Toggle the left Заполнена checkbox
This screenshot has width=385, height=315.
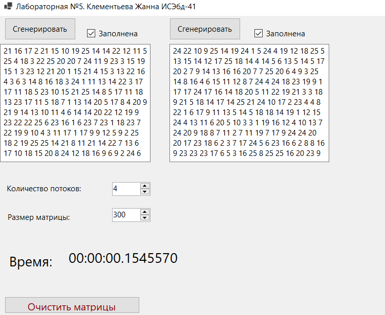pyautogui.click(x=92, y=33)
